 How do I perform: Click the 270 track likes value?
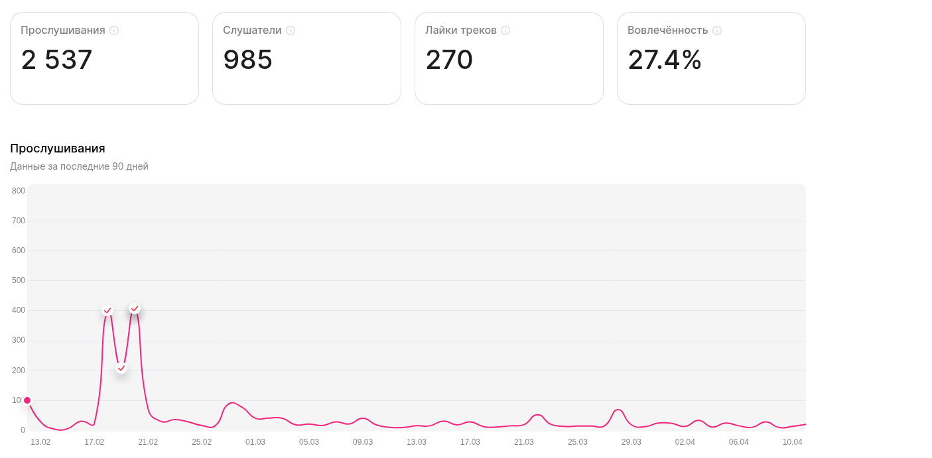tap(449, 60)
